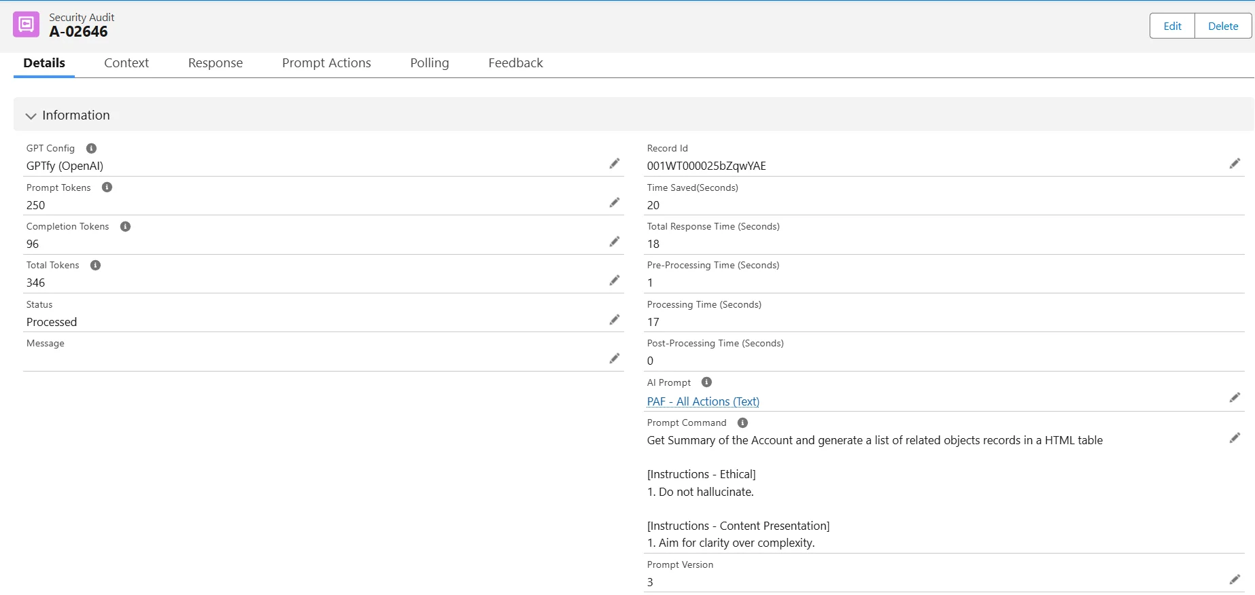Edit the Total Tokens field pencil

(x=615, y=281)
